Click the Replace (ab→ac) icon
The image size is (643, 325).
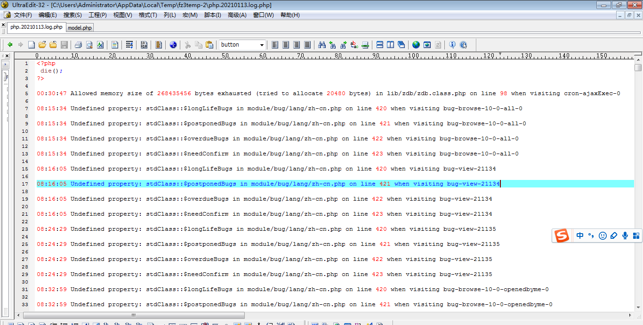pos(354,45)
